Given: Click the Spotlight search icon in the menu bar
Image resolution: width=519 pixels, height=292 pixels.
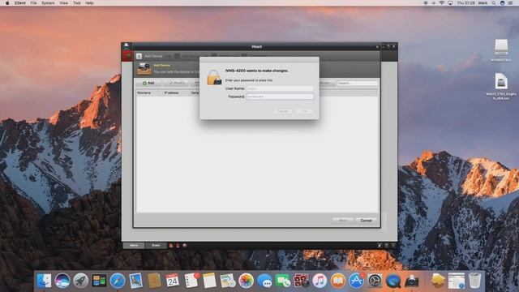Looking at the screenshot, I should click(x=494, y=3).
